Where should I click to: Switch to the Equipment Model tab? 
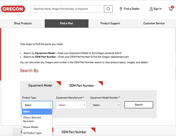tap(40, 86)
